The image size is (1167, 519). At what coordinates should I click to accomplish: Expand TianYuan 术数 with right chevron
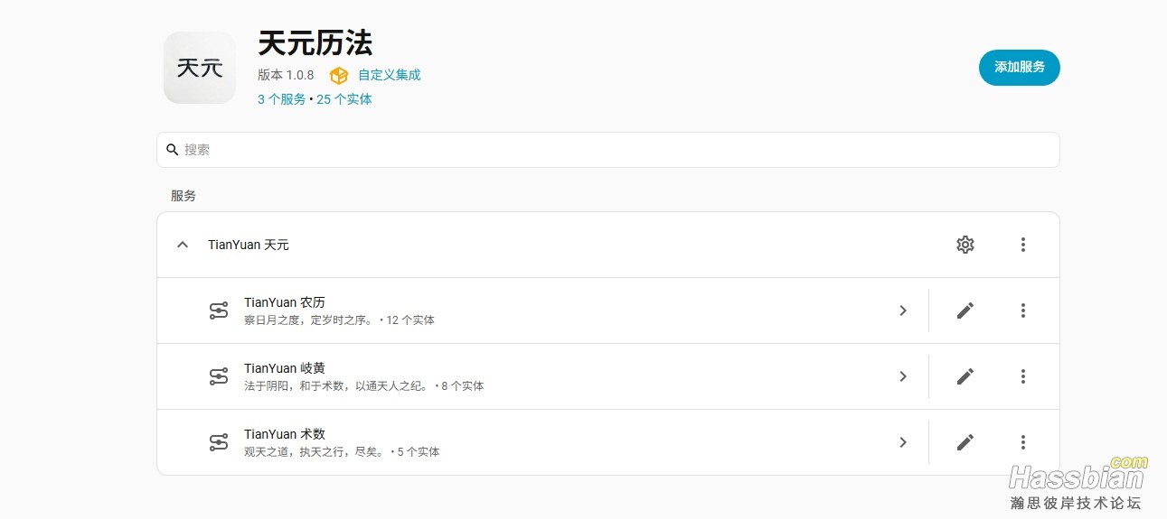point(902,442)
